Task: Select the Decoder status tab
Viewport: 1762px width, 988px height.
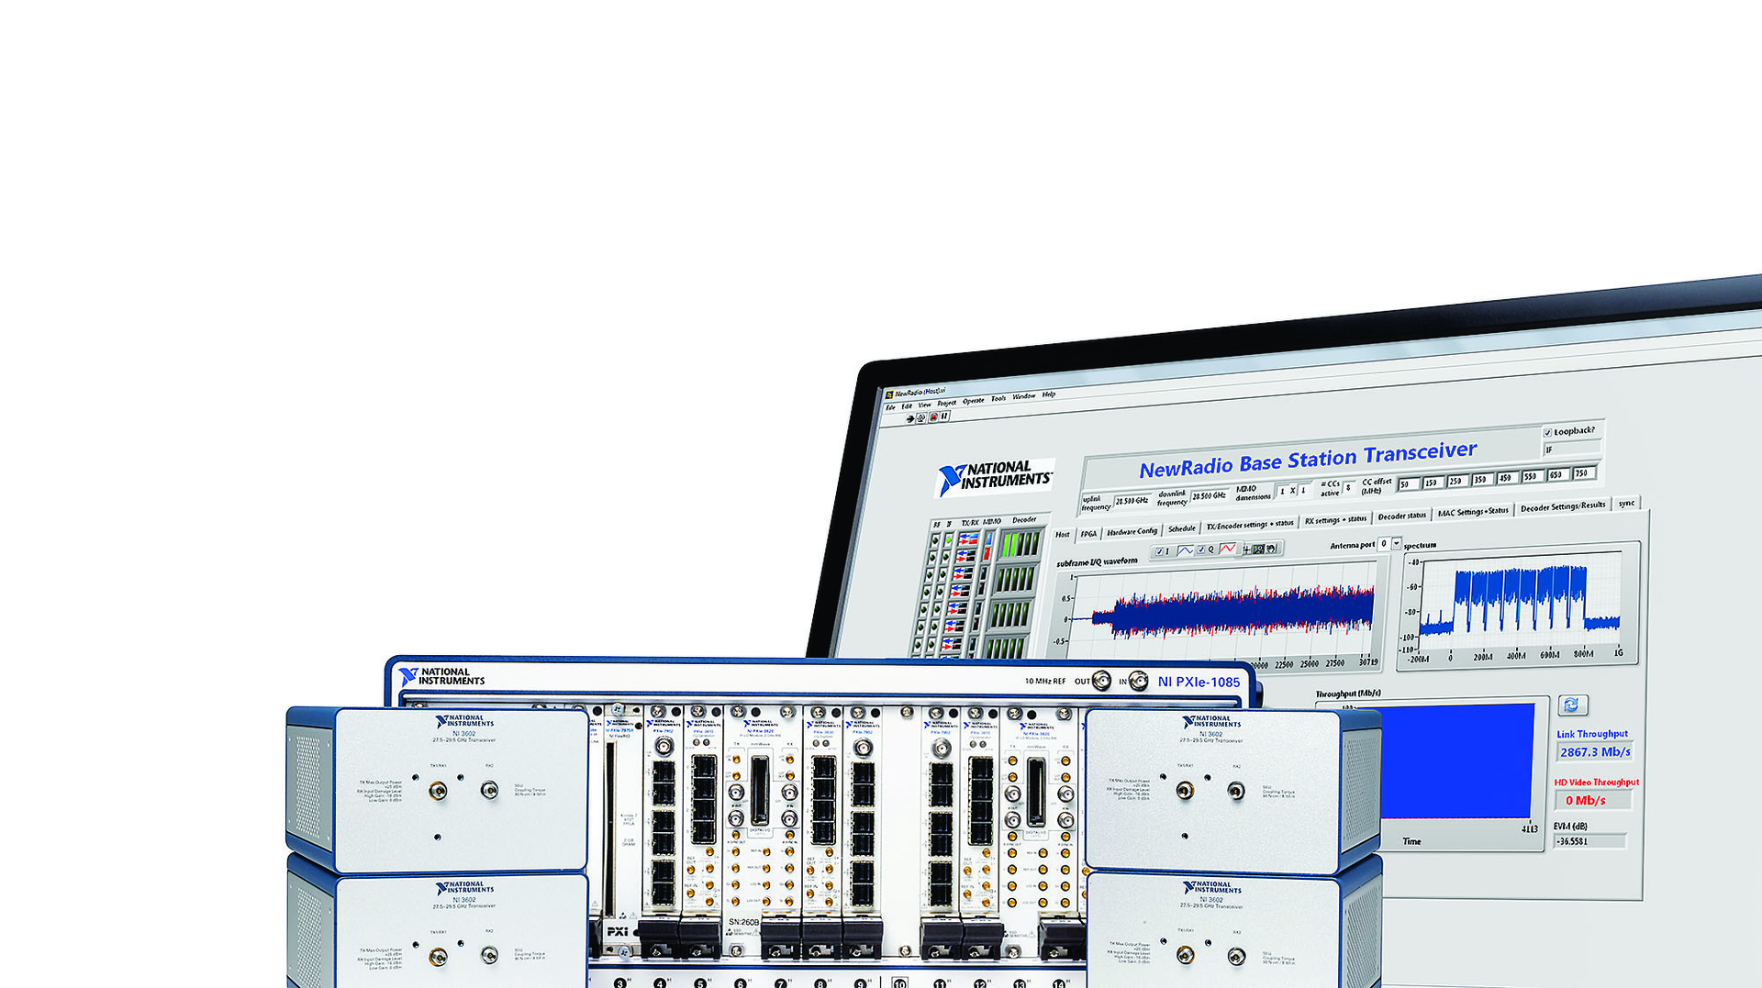Action: [1401, 516]
